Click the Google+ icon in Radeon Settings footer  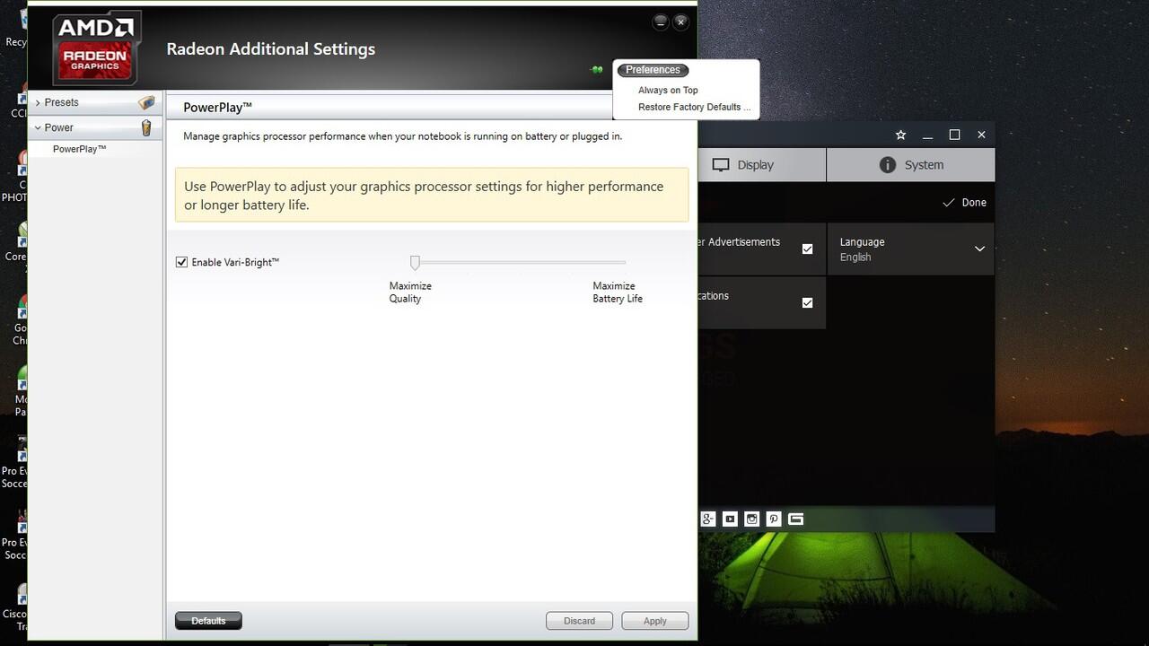[708, 519]
